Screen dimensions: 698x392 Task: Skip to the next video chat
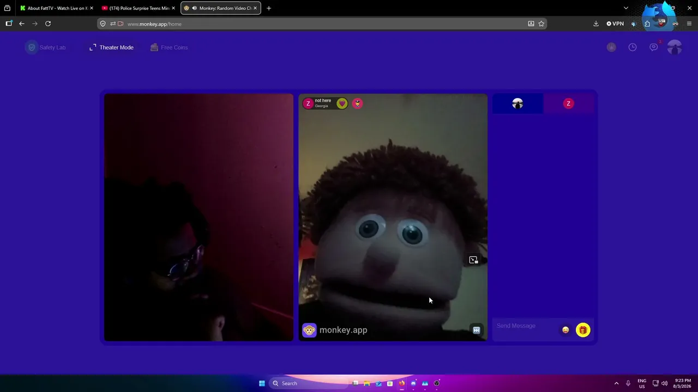[476, 330]
